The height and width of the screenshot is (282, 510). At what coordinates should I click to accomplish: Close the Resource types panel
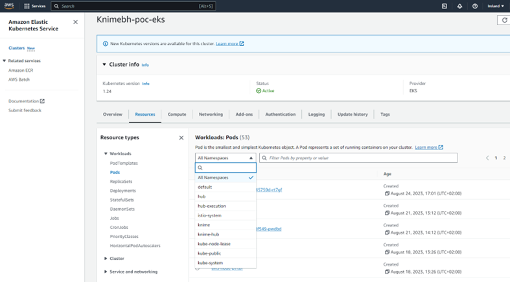pyautogui.click(x=181, y=138)
